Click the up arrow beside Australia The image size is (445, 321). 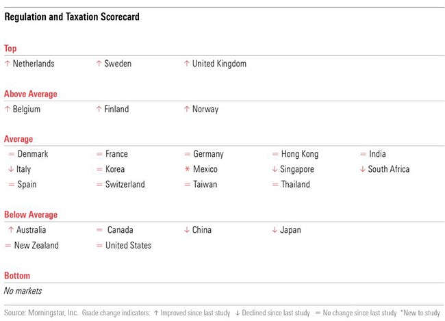[x=11, y=230]
